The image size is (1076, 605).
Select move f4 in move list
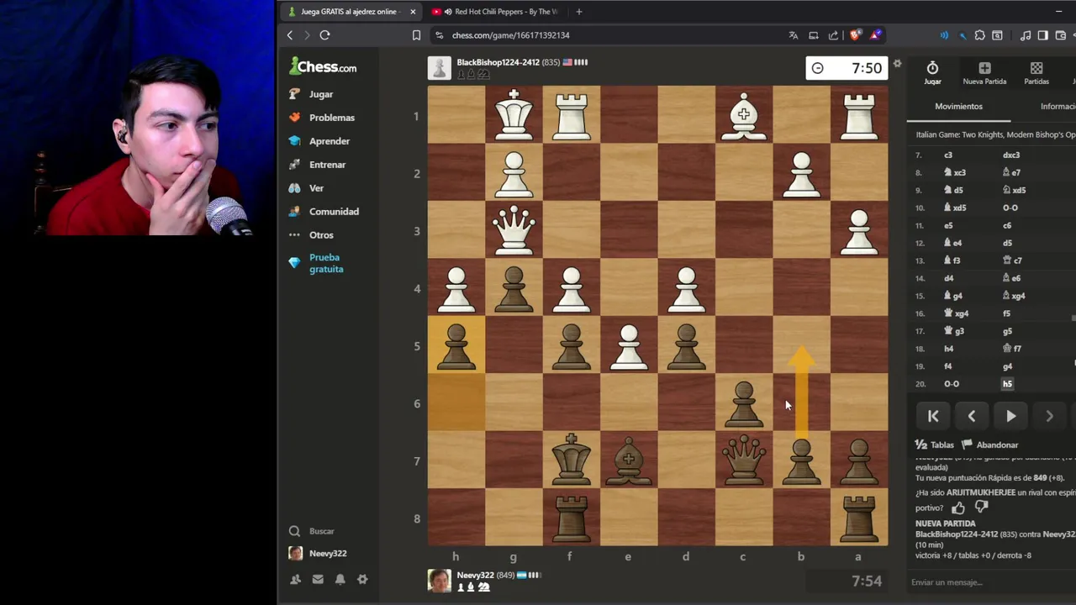click(947, 366)
